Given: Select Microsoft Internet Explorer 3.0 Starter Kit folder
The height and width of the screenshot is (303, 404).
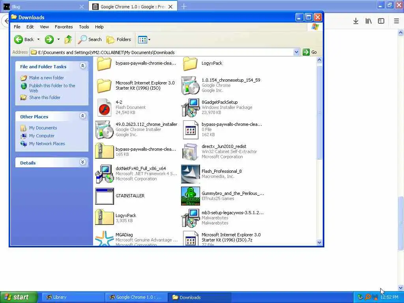Looking at the screenshot, I should [x=104, y=86].
